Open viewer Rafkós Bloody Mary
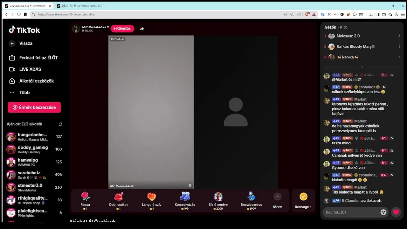The height and width of the screenshot is (229, 407). [x=362, y=47]
